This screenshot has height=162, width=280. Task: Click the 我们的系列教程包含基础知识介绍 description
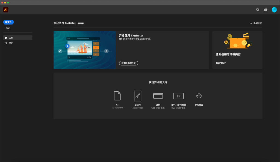coord(135,39)
